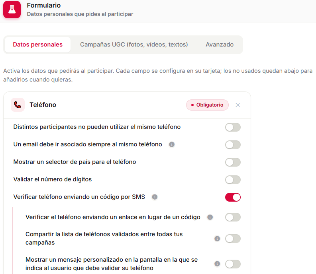Open info icon beside email asociado option
Screen dimensions: 316x274
(172, 144)
